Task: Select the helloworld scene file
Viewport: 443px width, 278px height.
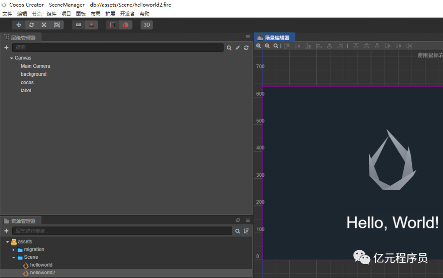Action: (x=41, y=265)
